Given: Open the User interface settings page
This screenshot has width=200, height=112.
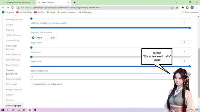Looking at the screenshot, I should (13, 60).
